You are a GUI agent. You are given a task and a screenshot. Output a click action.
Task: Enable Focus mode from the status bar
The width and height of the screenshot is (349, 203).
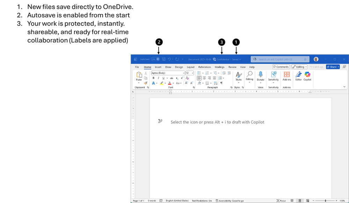pos(282,201)
